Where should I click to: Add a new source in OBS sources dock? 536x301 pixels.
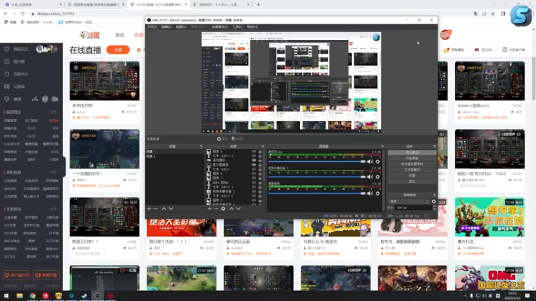coord(210,209)
